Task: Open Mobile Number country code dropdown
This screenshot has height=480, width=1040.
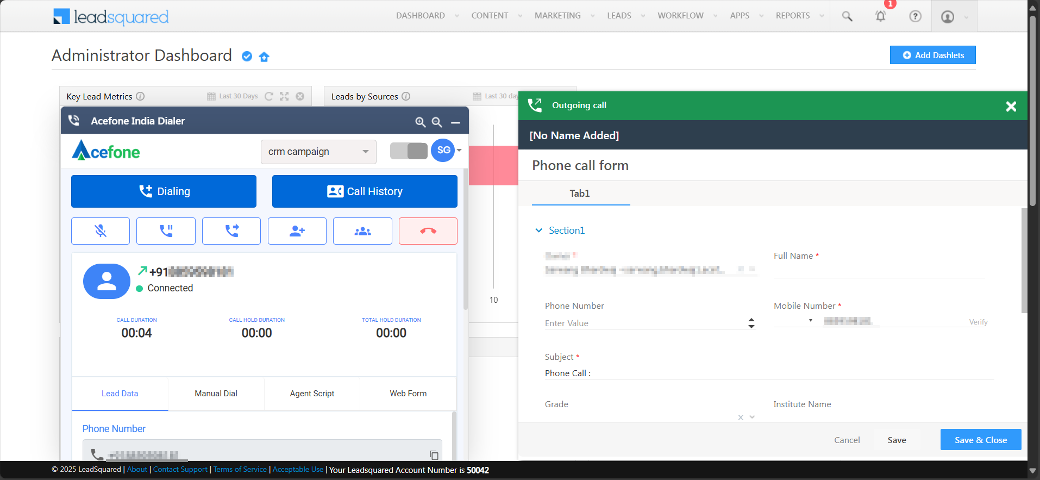Action: tap(811, 321)
